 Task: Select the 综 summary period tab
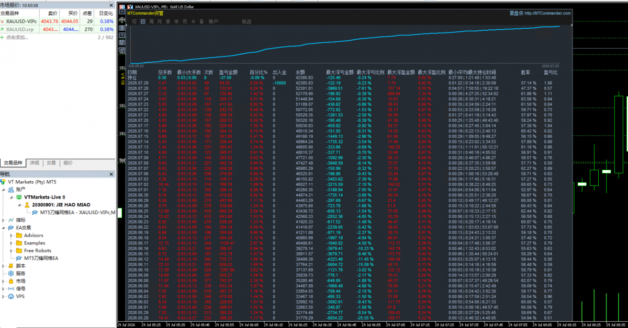tap(133, 21)
